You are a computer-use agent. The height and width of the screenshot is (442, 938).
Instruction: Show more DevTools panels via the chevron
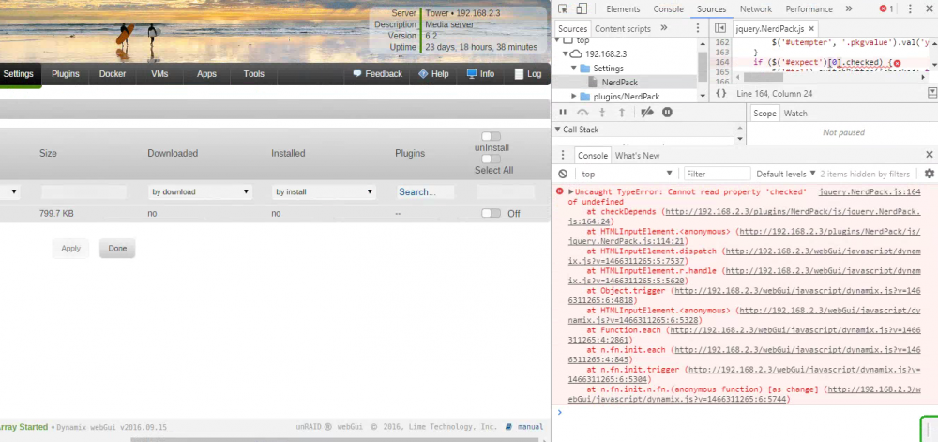848,9
